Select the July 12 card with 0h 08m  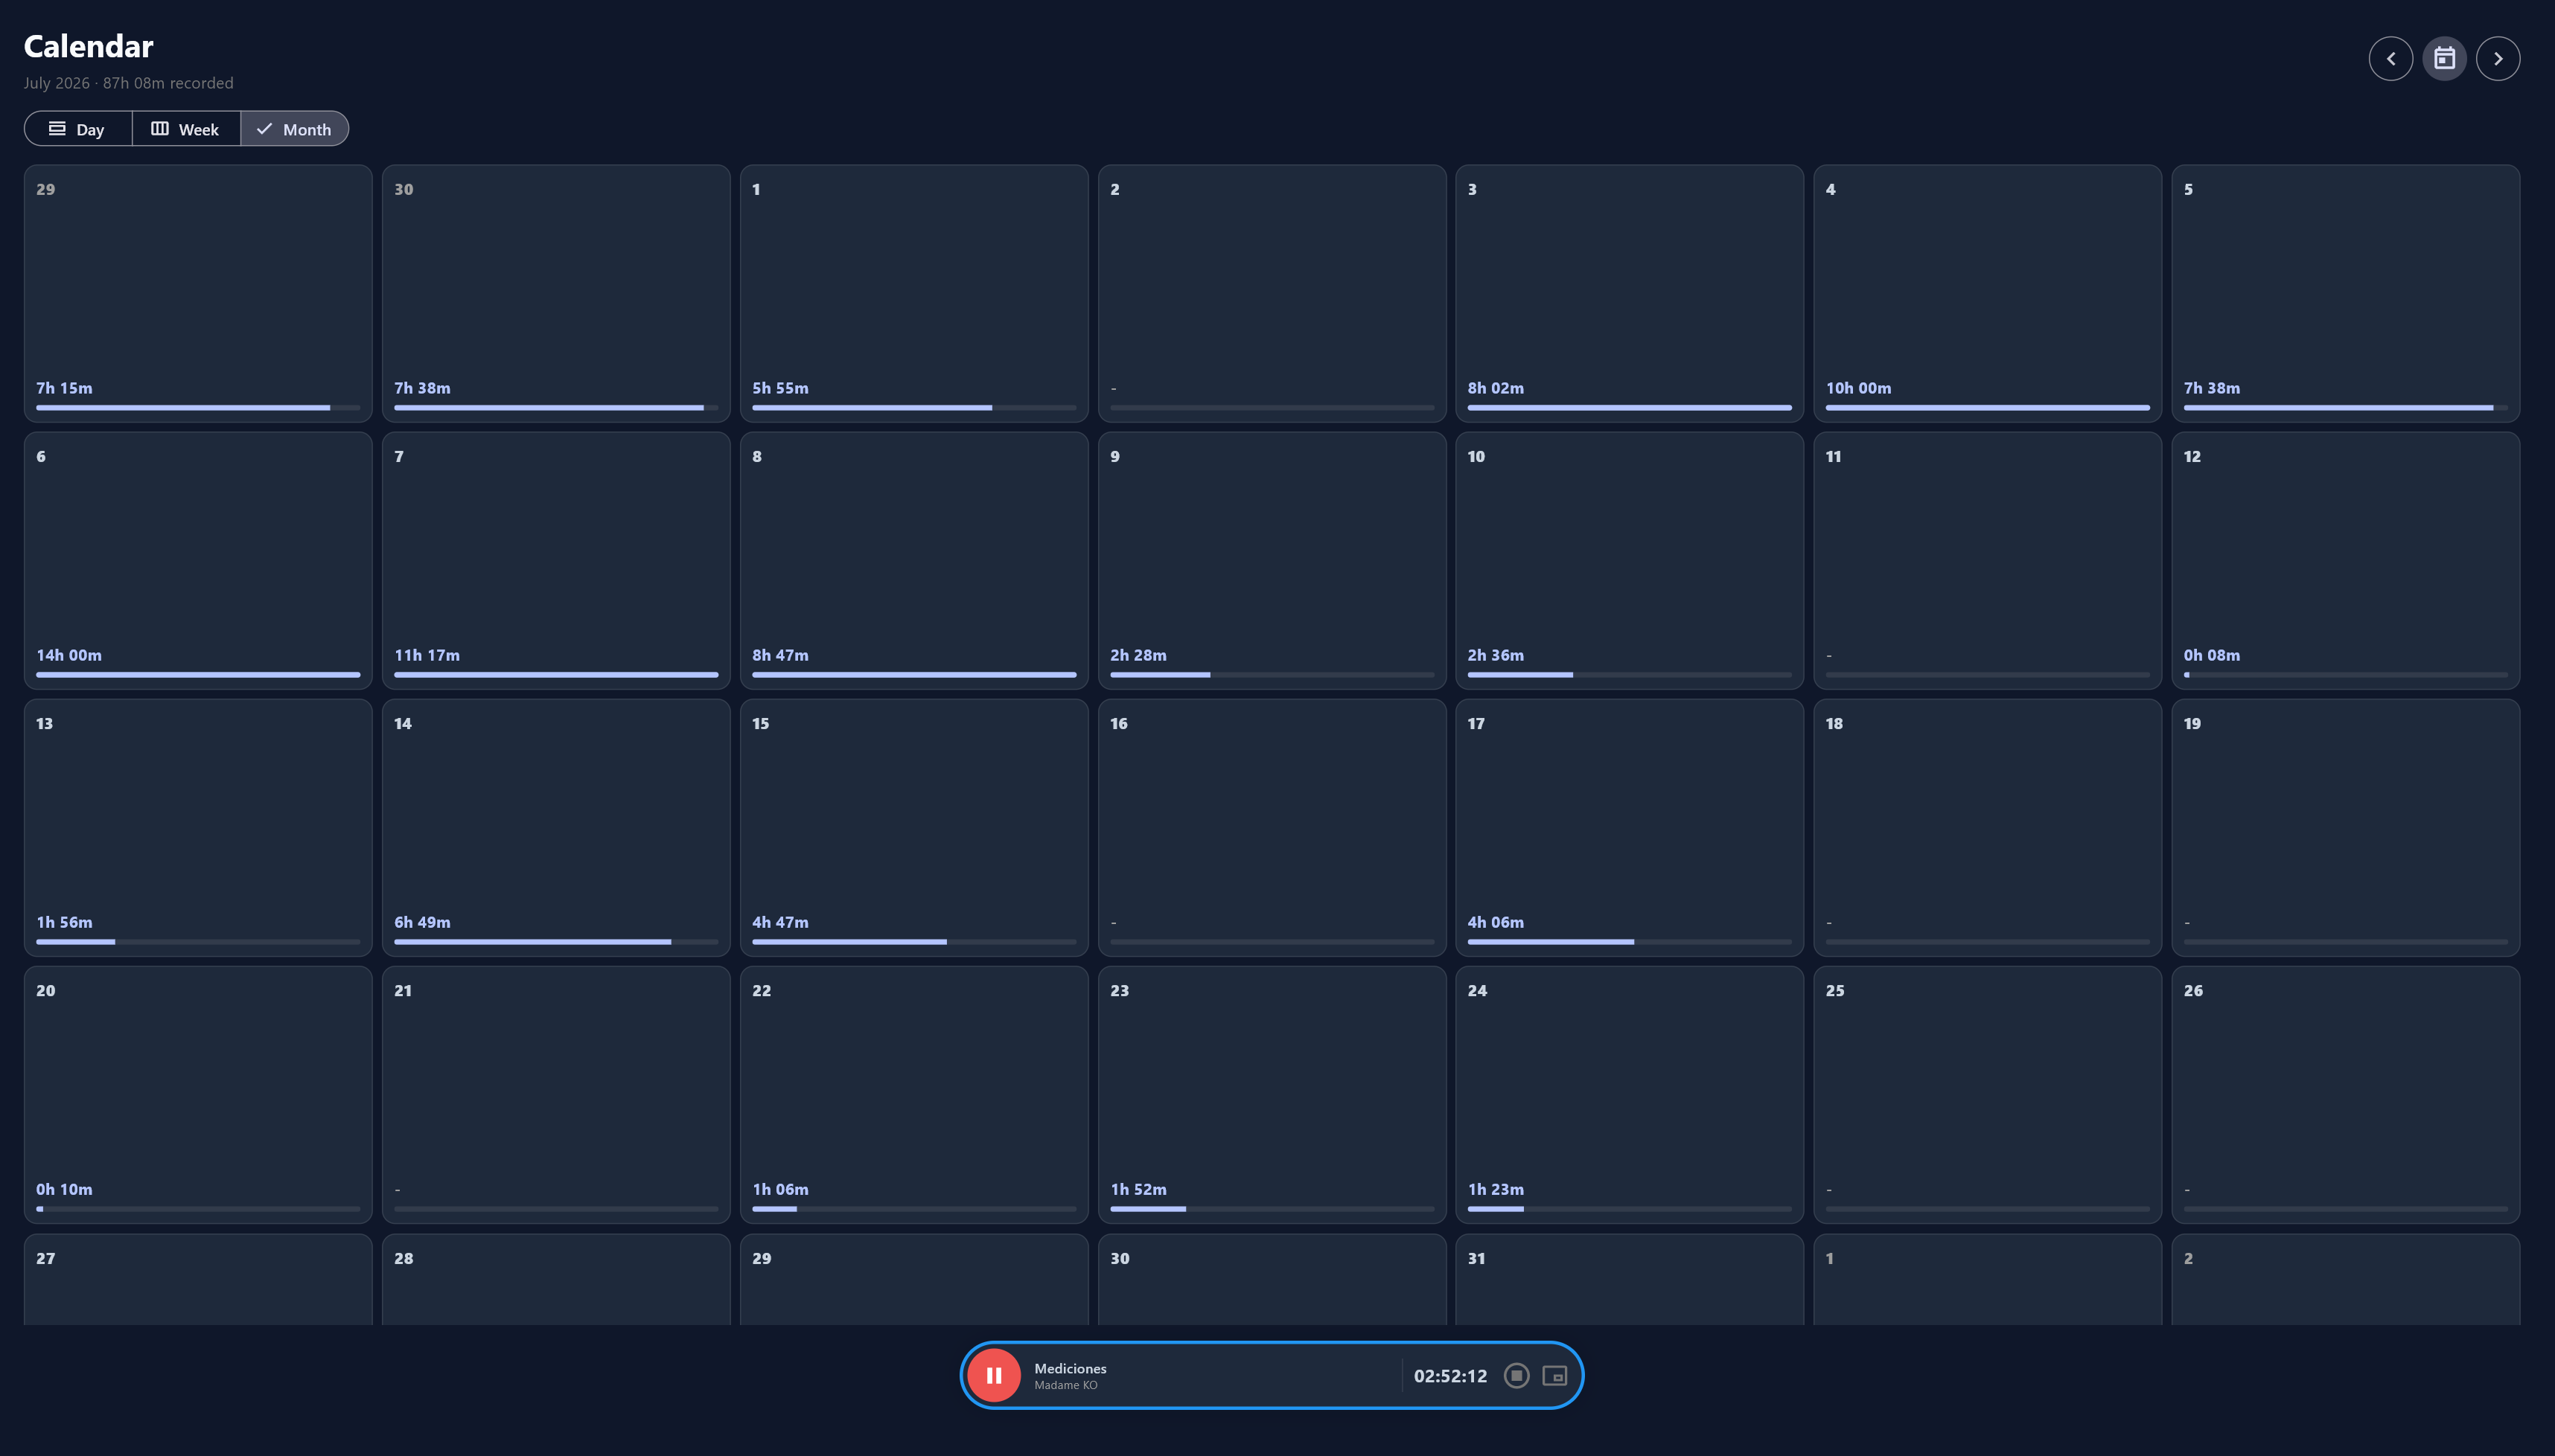pos(2345,560)
